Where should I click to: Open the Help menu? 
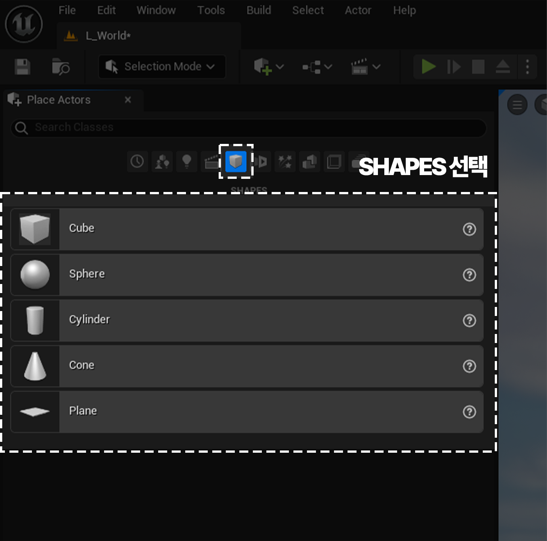click(405, 10)
